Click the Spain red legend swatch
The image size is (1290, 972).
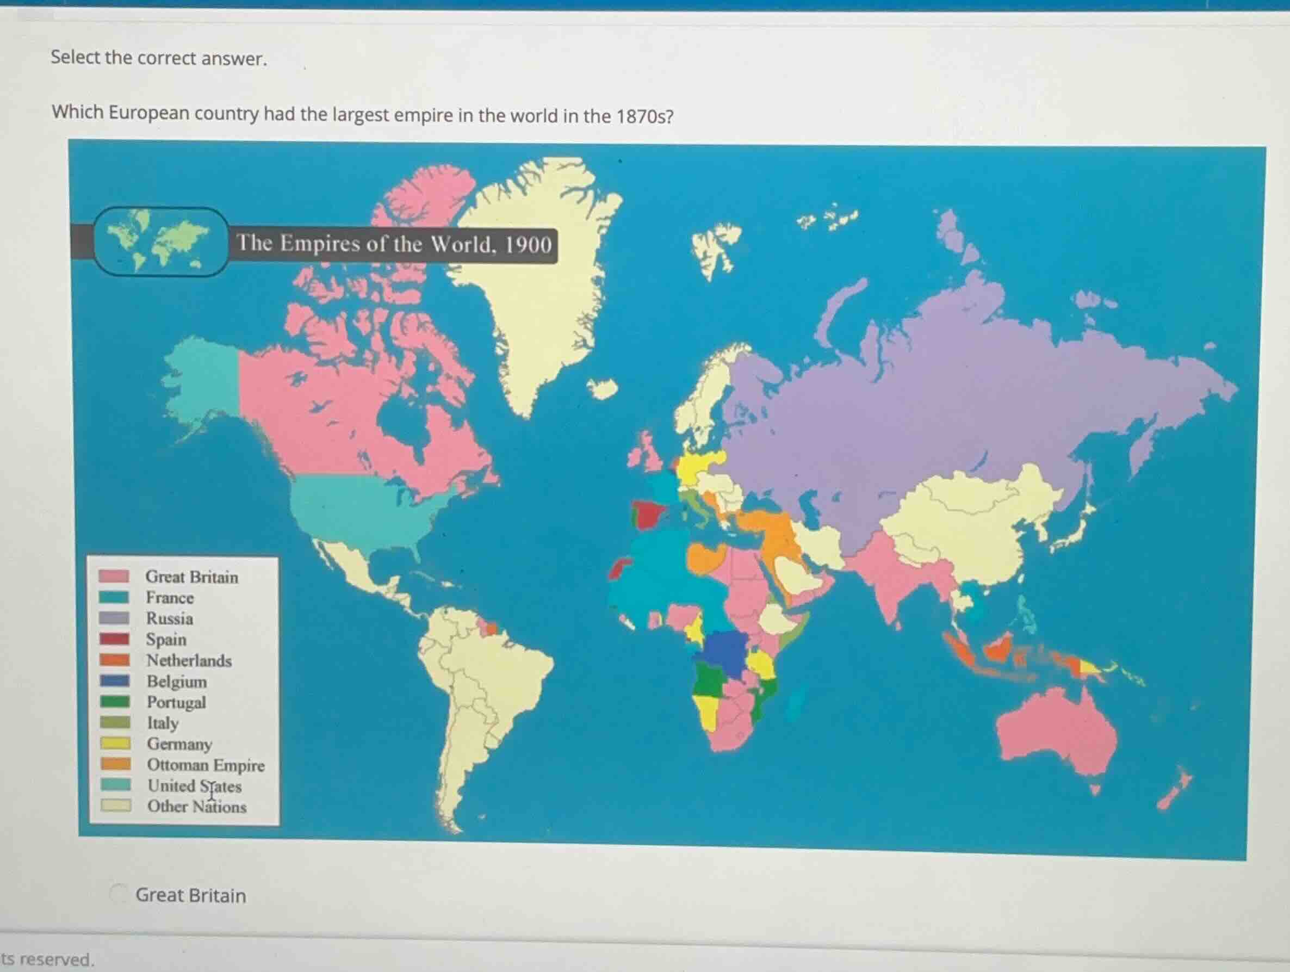[114, 639]
